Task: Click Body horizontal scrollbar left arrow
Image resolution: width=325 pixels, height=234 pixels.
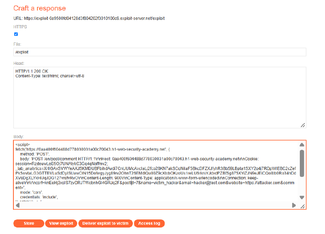Action: click(x=18, y=205)
